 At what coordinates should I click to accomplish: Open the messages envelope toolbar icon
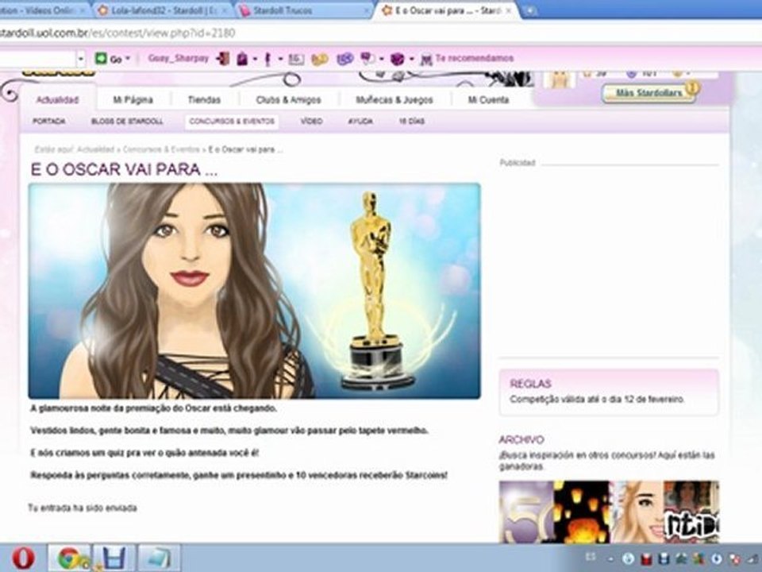[x=296, y=59]
